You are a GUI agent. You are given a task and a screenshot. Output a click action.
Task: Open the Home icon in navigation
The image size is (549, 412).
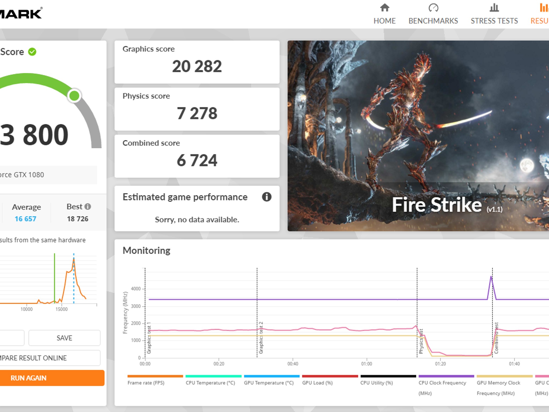coord(384,8)
